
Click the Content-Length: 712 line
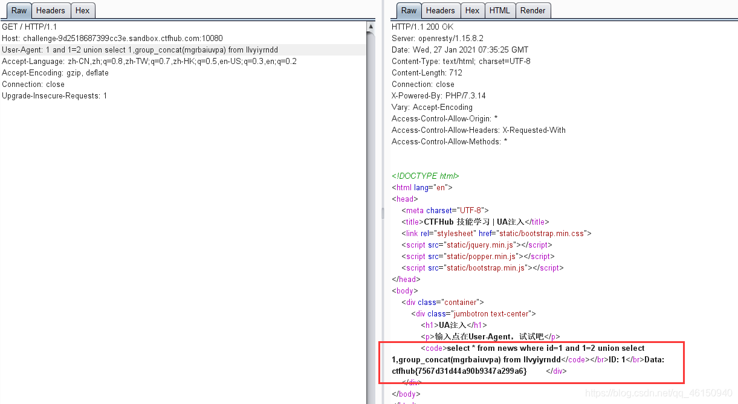[427, 72]
